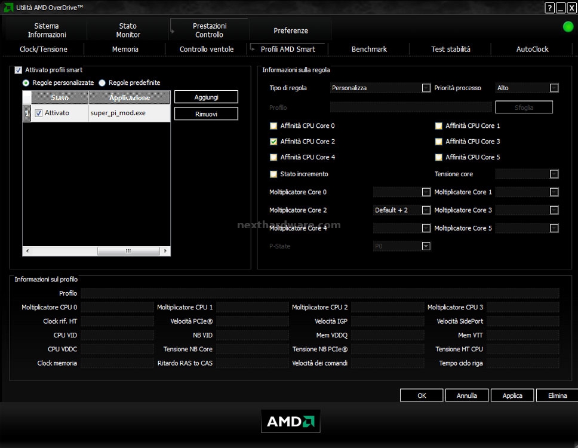
Task: Open Controllo ventole subtab
Action: [207, 49]
